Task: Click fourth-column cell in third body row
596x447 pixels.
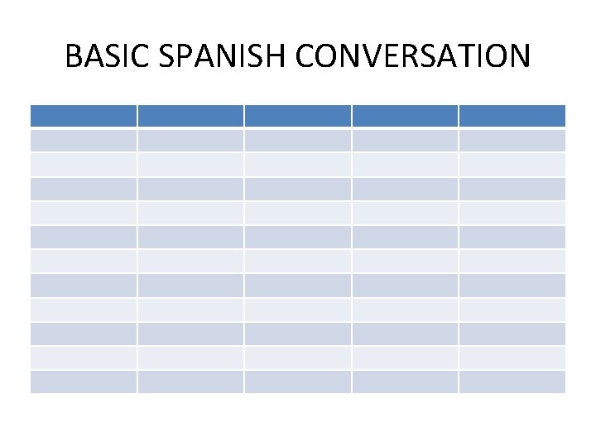Action: click(x=405, y=189)
